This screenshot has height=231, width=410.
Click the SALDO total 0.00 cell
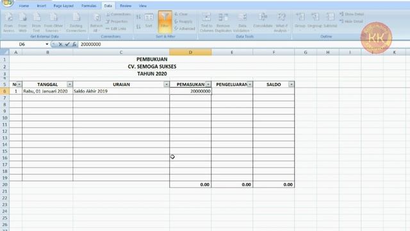click(x=274, y=185)
